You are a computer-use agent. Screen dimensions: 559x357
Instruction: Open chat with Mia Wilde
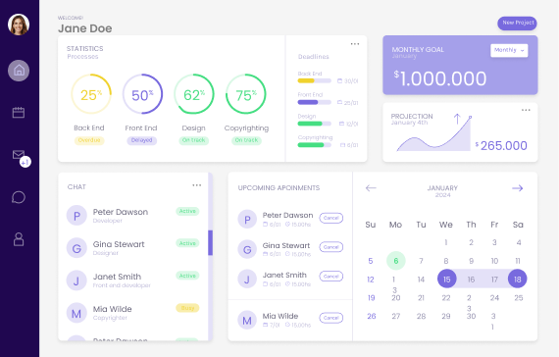(x=132, y=313)
